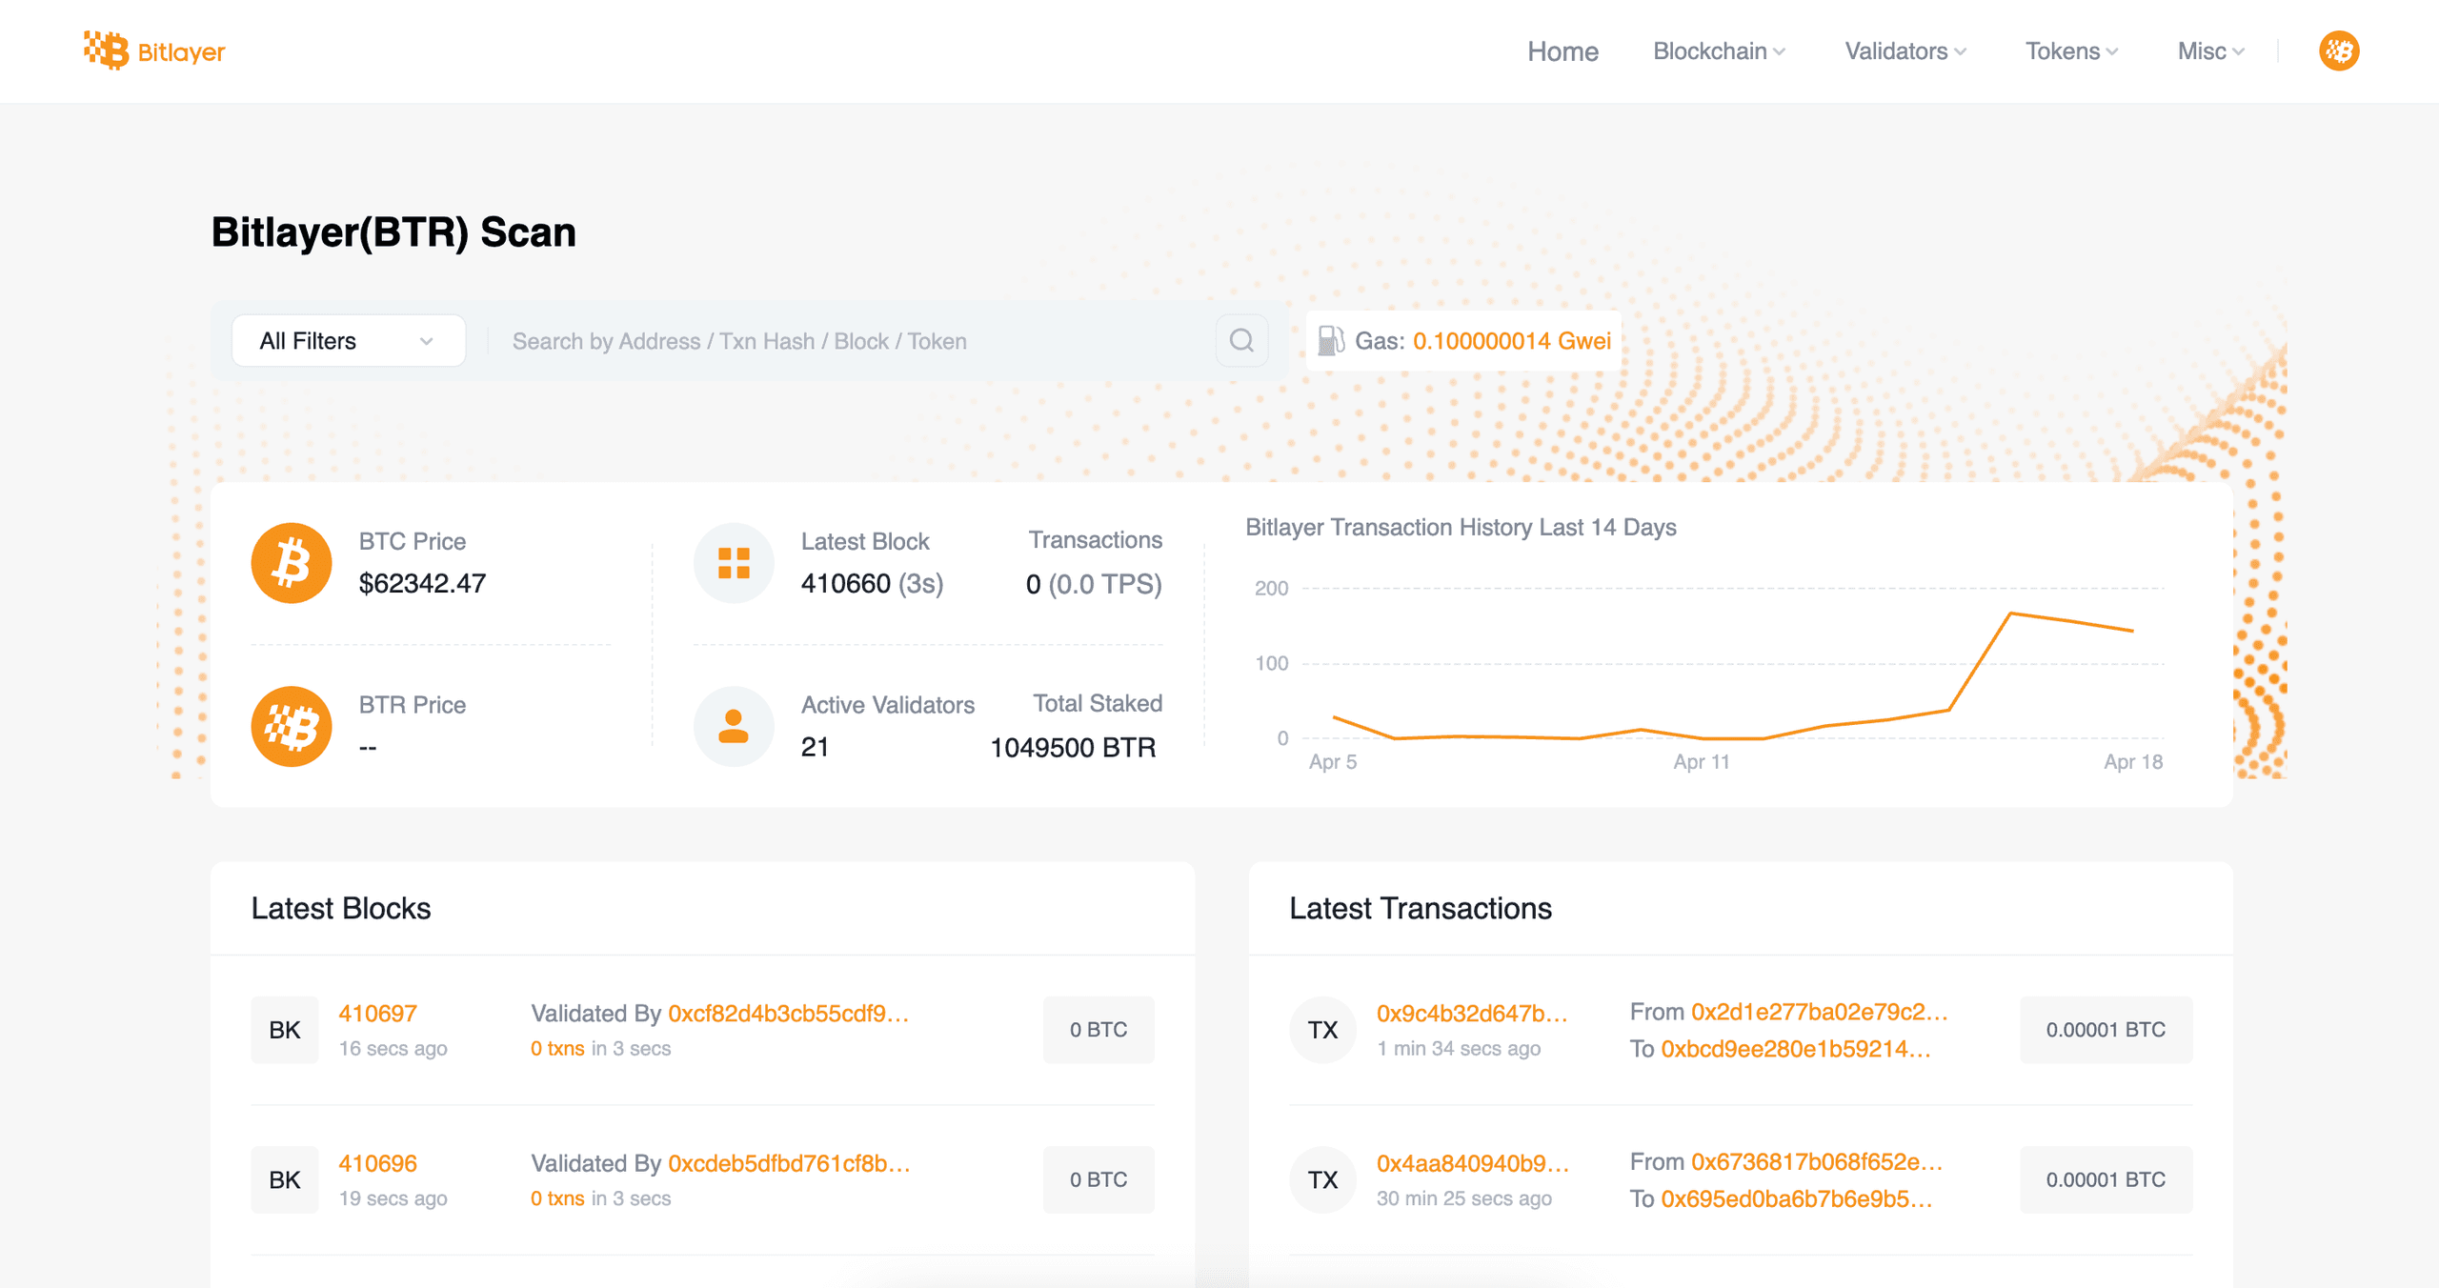Open To address 0x695ed0ba6b7b6e9b5
The width and height of the screenshot is (2439, 1288).
pyautogui.click(x=1797, y=1198)
